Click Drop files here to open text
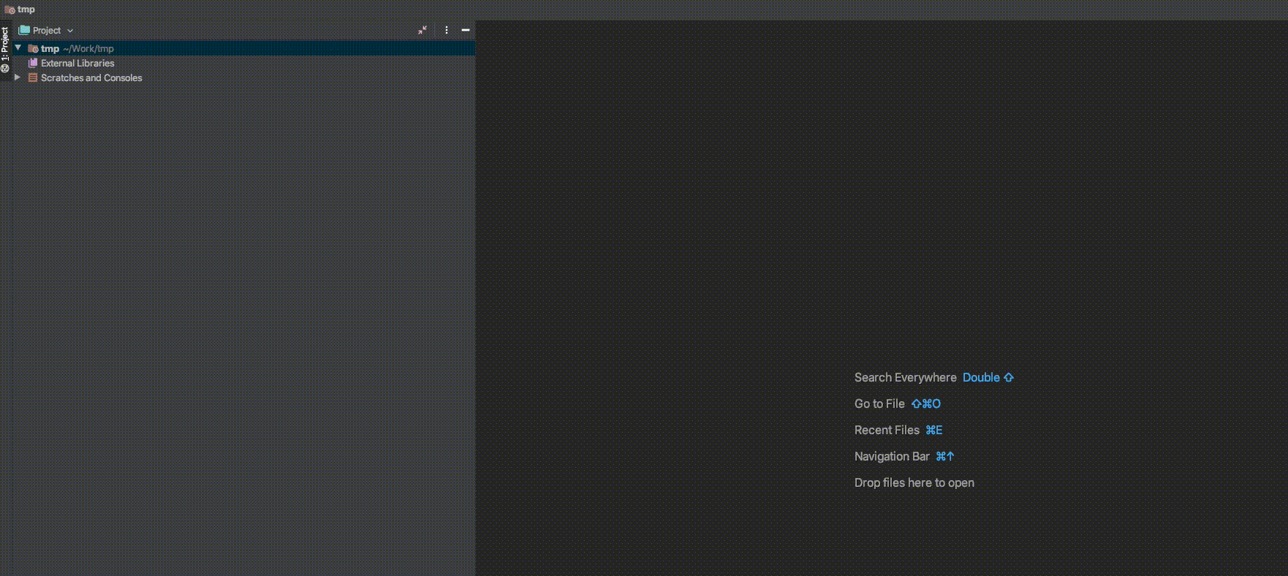 [914, 483]
